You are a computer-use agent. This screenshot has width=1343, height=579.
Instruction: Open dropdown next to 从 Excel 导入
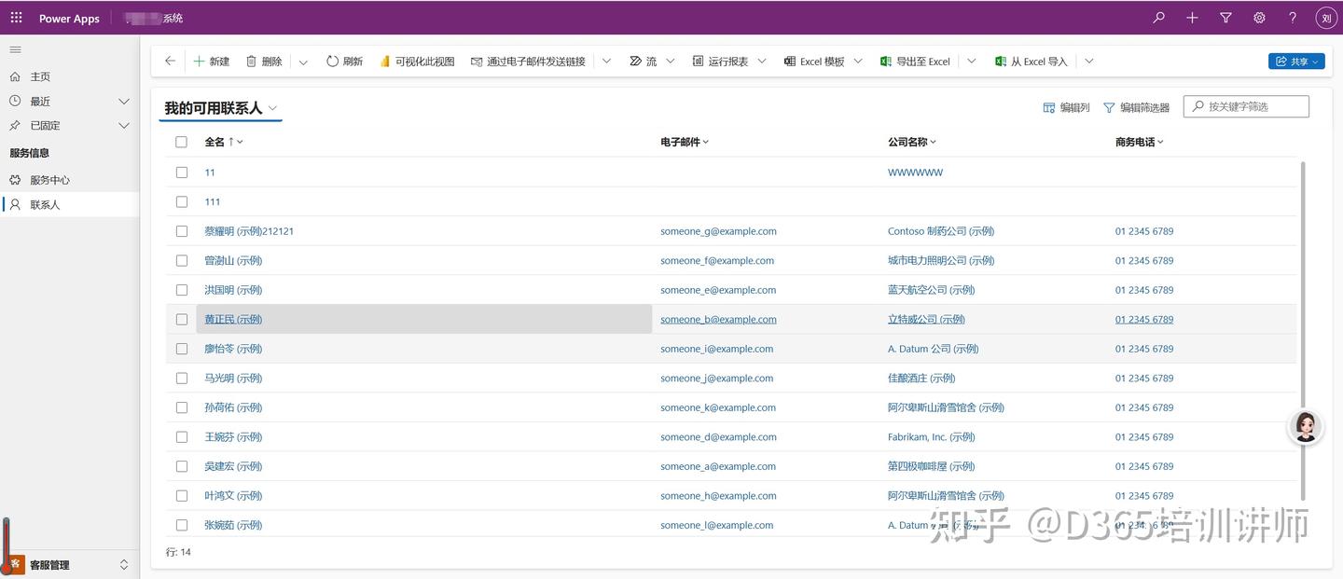(x=1088, y=62)
